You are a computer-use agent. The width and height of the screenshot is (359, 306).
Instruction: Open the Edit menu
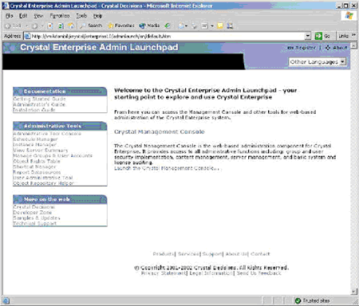[23, 16]
